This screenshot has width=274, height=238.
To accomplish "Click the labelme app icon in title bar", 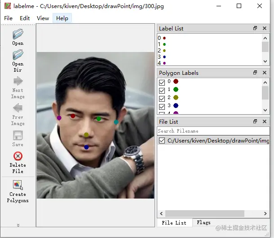I will click(x=8, y=6).
